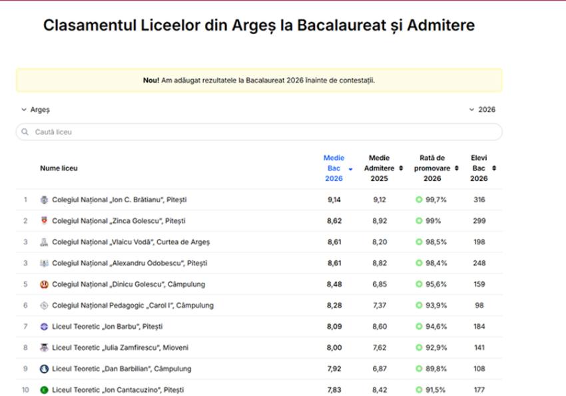Click the Bac average value 8,62

(334, 221)
